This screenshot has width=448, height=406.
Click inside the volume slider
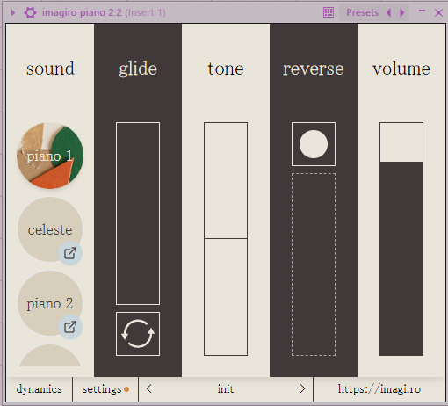(401, 239)
